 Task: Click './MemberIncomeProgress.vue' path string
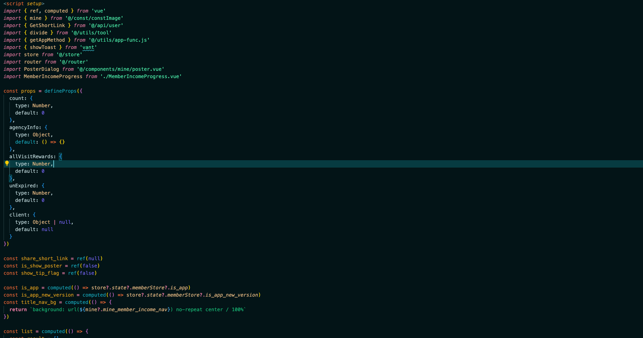pos(141,76)
